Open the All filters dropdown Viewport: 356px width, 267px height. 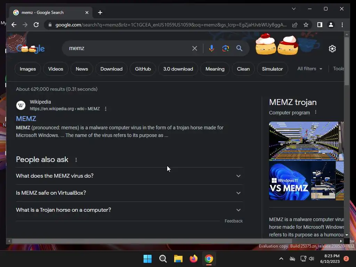[310, 68]
